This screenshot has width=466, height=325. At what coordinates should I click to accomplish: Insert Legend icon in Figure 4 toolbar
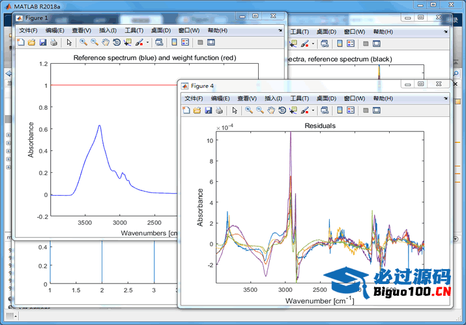coord(351,110)
